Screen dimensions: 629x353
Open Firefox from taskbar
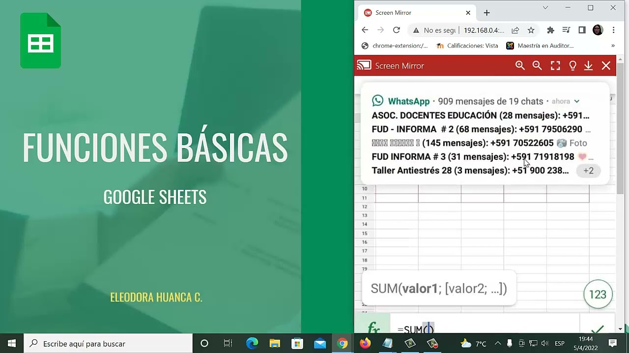[x=365, y=344]
